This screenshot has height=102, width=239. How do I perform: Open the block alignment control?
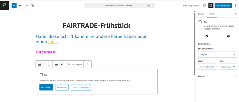point(56,64)
